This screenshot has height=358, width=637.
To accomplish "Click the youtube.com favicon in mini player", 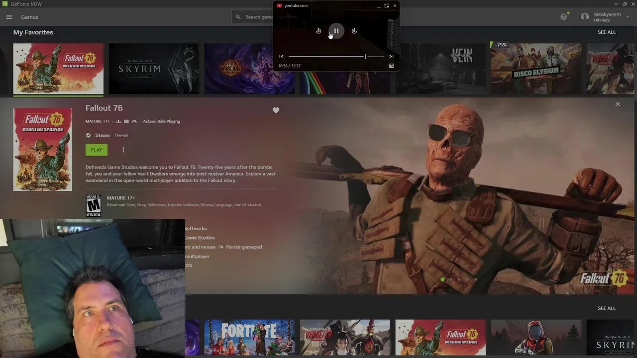I will point(279,5).
